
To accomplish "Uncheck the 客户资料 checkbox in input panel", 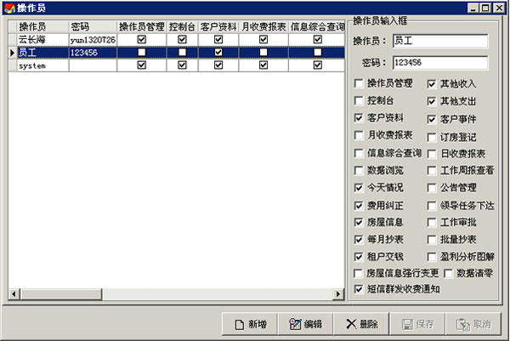I will coord(359,118).
